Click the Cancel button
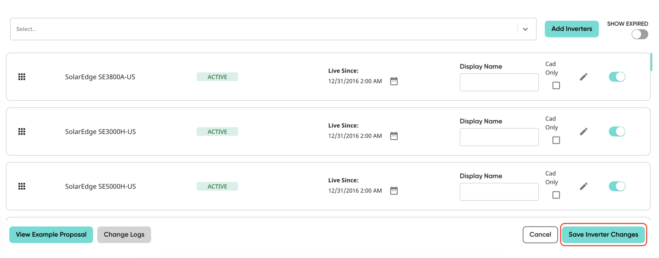 (x=540, y=235)
